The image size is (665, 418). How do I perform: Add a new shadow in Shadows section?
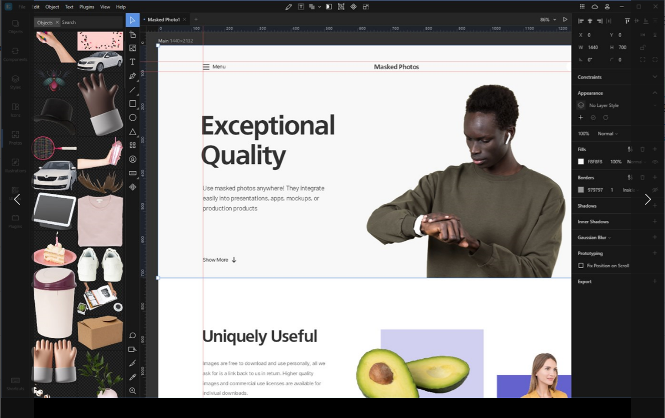click(655, 205)
